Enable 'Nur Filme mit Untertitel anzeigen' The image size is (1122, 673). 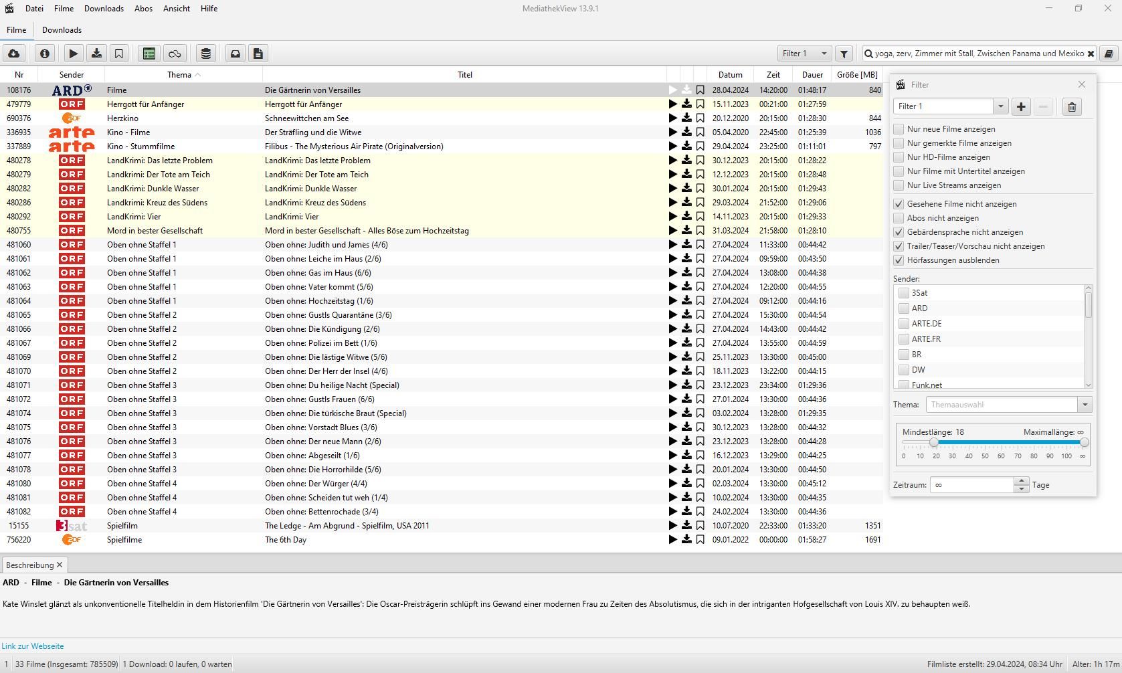pos(899,171)
